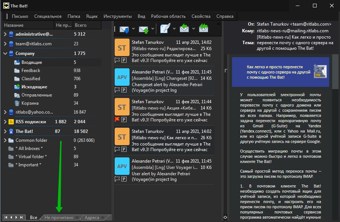Toggle parked P mark on User Voyager message
340x222 pixels.
coord(124,179)
